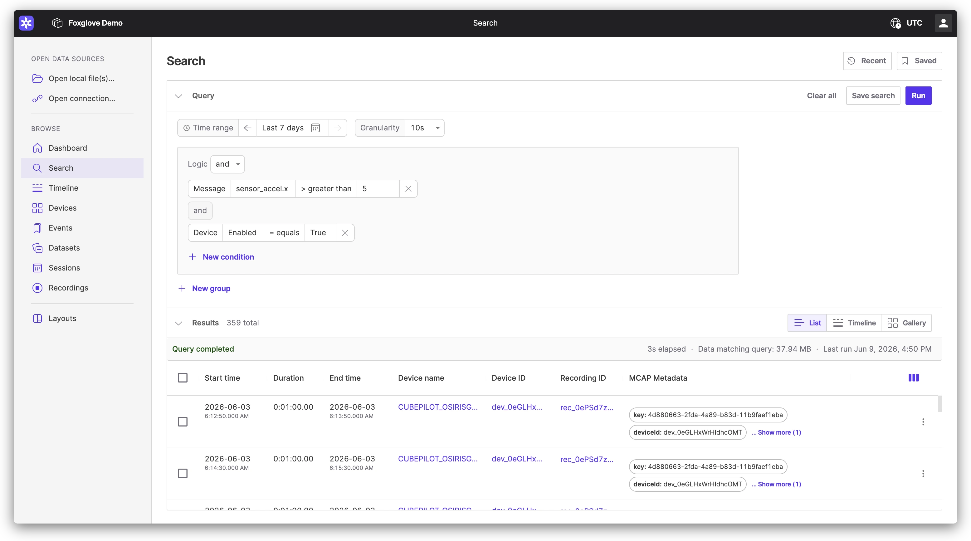Open dev_0eGLHx link in 6:14:30 row
Image resolution: width=971 pixels, height=541 pixels.
coord(517,459)
